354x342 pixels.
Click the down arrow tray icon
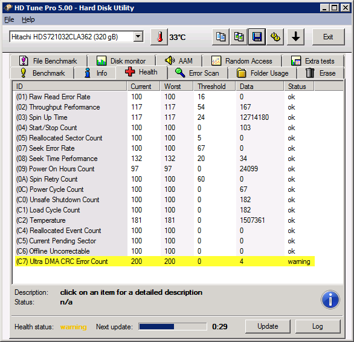click(296, 37)
